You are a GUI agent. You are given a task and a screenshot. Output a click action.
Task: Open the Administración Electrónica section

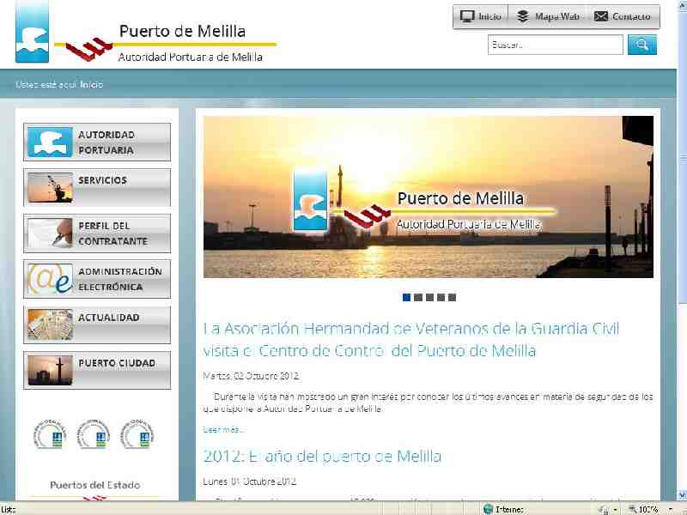pos(97,278)
